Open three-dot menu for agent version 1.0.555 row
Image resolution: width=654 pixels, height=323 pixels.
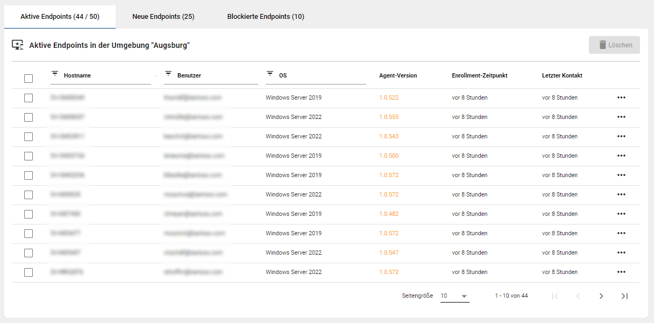pos(621,117)
